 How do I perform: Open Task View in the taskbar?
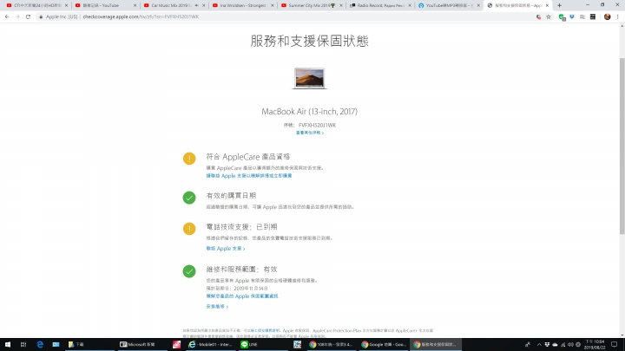pyautogui.click(x=23, y=344)
